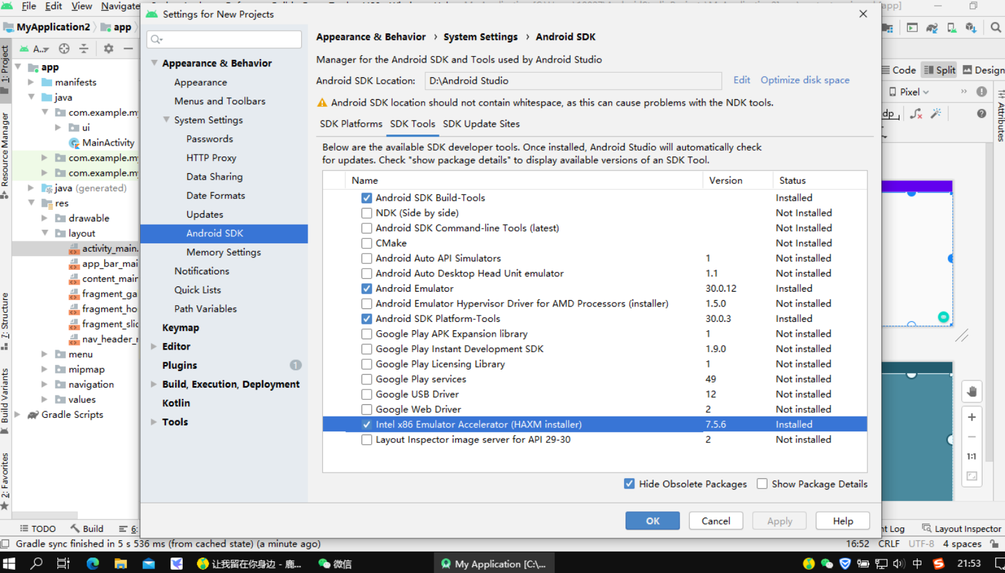Click the Optimize disk space link
The height and width of the screenshot is (573, 1005).
pos(805,80)
